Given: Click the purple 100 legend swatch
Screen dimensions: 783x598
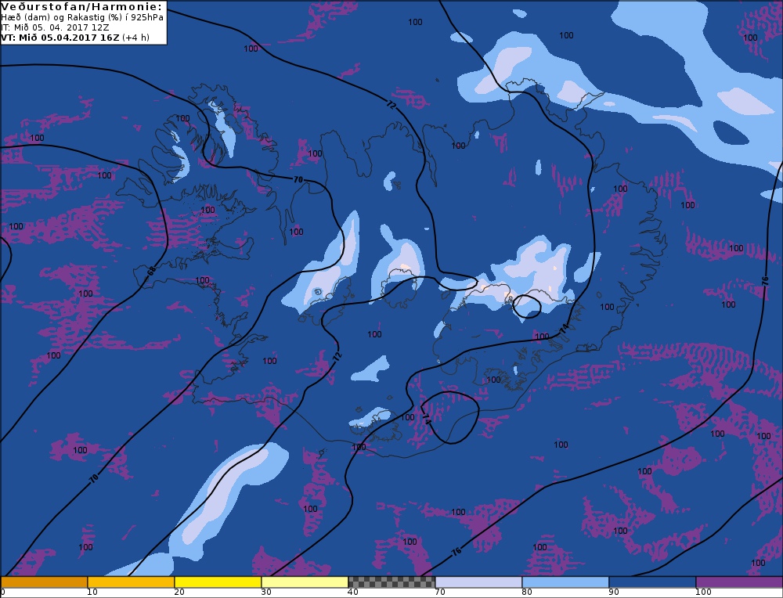Looking at the screenshot, I should 739,582.
